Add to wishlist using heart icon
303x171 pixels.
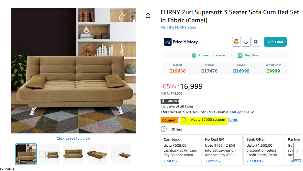[x=246, y=42]
